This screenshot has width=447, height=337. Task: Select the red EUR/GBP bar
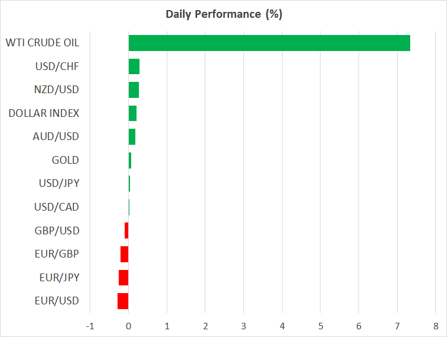[x=125, y=254]
